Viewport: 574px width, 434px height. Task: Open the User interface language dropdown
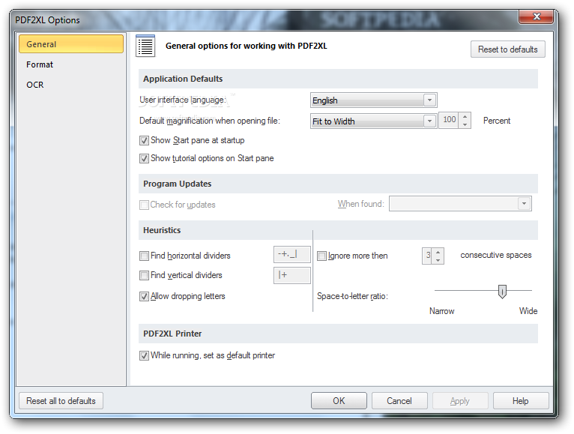[373, 100]
